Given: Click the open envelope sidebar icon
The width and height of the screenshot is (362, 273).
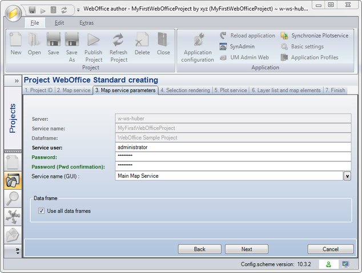Looking at the screenshot, I should click(13, 235).
